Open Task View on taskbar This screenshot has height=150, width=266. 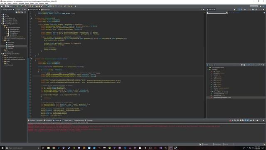click(x=43, y=148)
